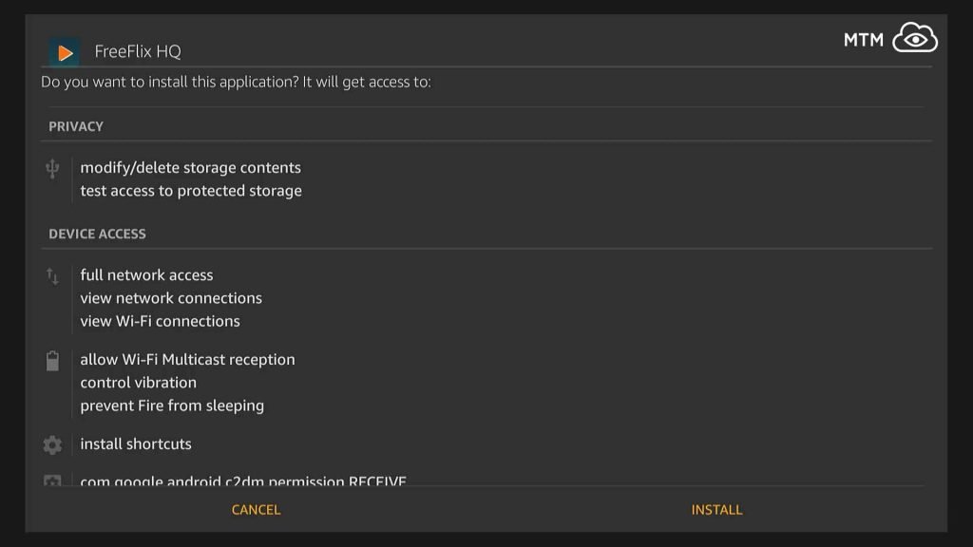Select the control vibration permission entry

click(139, 383)
